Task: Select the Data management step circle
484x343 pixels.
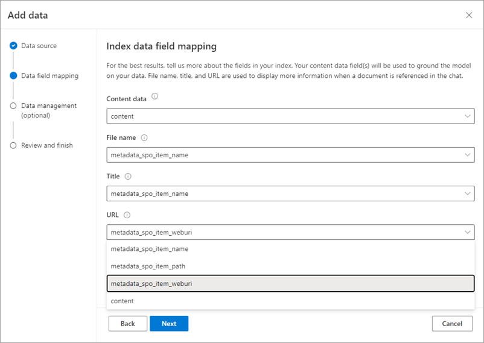Action: [13, 105]
